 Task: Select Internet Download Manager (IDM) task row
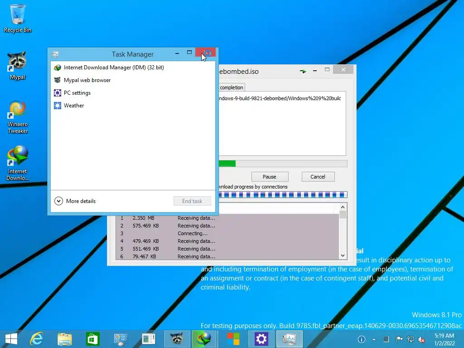[x=133, y=68]
